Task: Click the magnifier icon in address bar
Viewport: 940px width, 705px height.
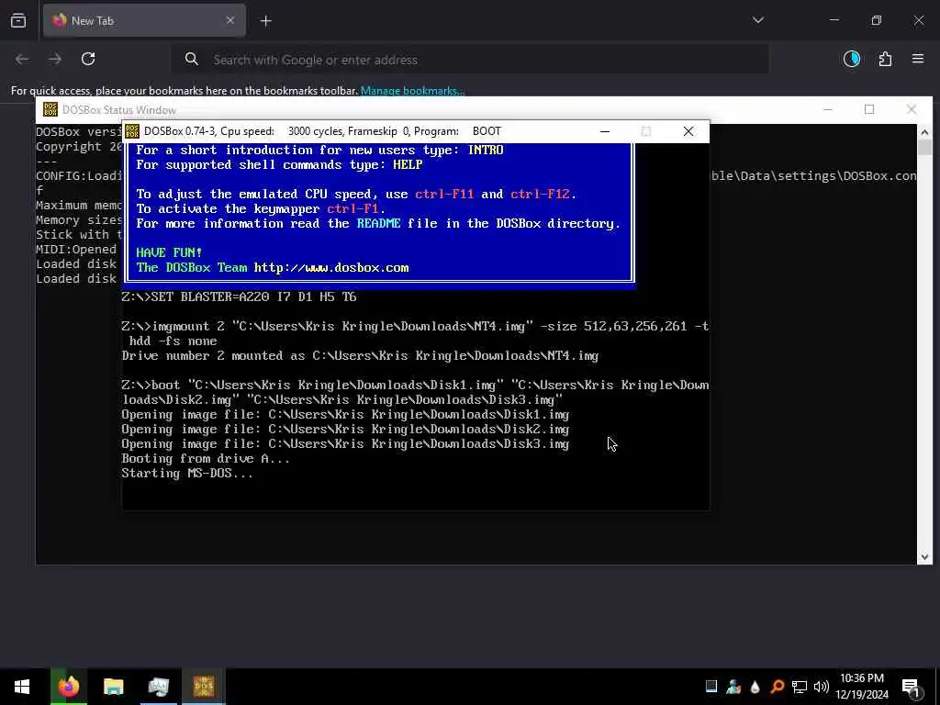Action: pyautogui.click(x=191, y=59)
